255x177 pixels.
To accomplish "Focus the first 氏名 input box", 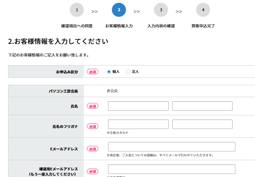I will click(138, 106).
